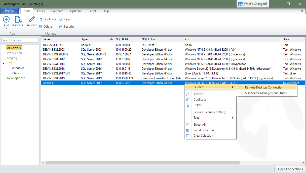This screenshot has height=173, width=306.
Task: Click the Search Servers input field
Action: [x=20, y=40]
